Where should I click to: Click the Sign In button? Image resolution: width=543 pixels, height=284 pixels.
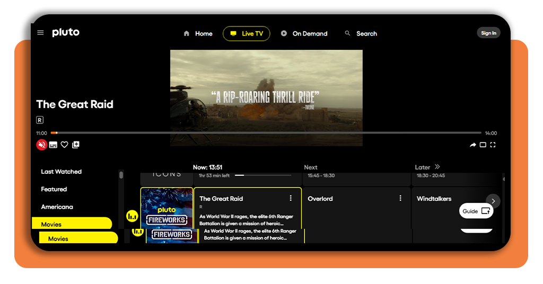tap(488, 33)
